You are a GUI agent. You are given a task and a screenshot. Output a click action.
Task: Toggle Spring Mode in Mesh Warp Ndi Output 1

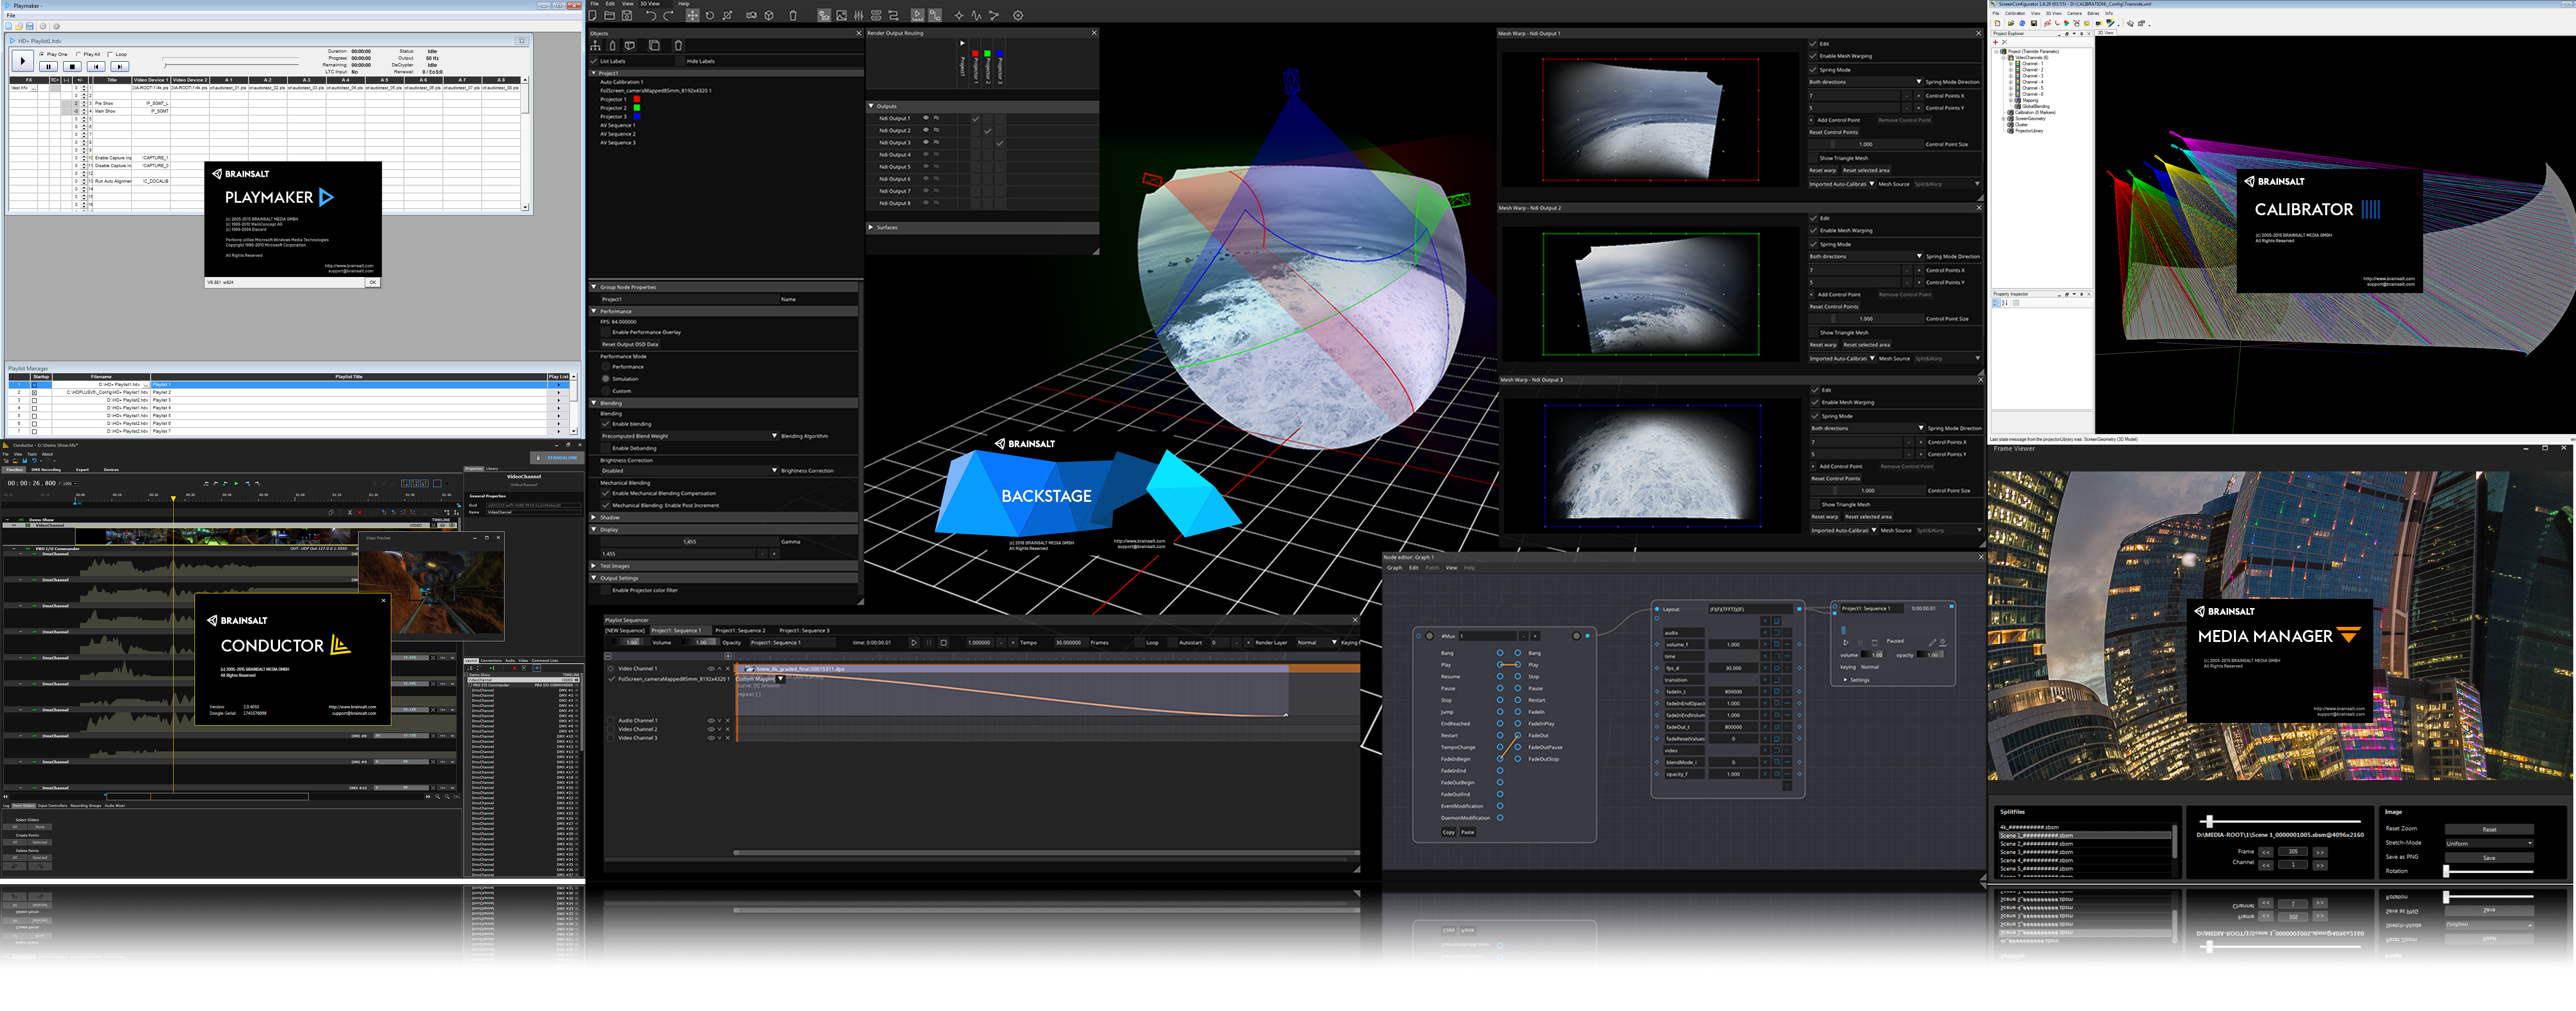pyautogui.click(x=1813, y=70)
